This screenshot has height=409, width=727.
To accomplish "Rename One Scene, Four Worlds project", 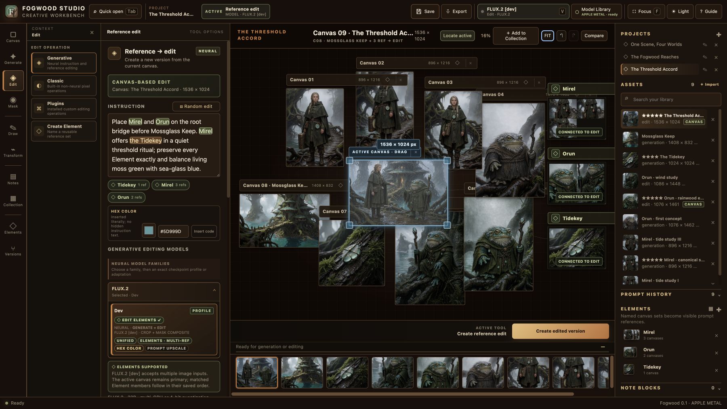I will tap(705, 45).
